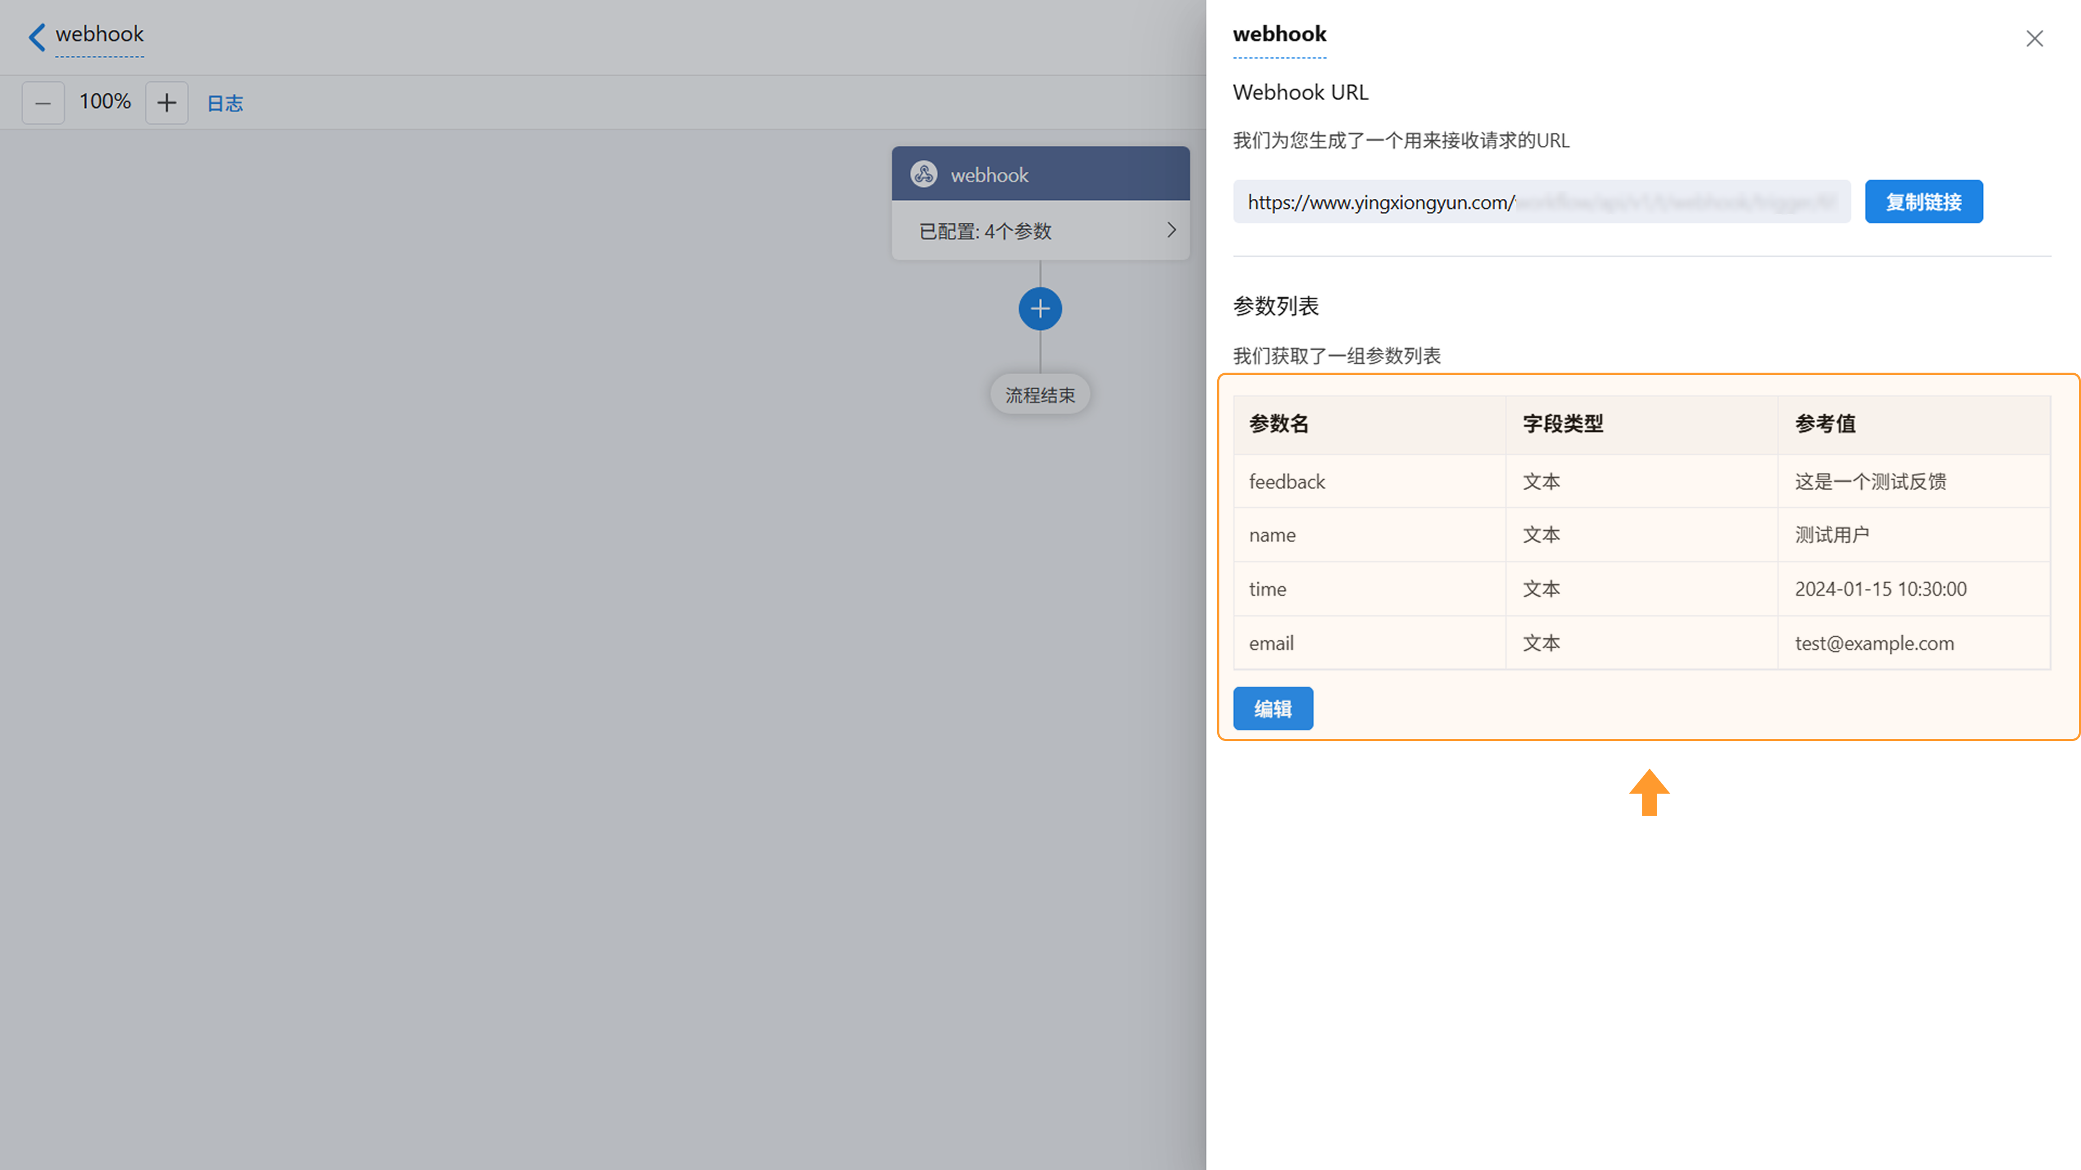The height and width of the screenshot is (1170, 2081).
Task: Click the 参考值 column header
Action: [1825, 424]
